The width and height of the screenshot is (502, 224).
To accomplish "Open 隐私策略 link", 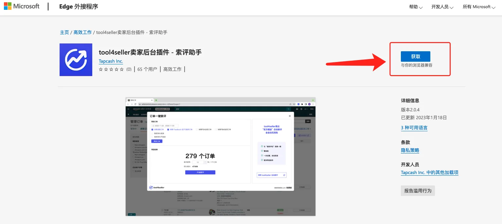I will tap(410, 150).
